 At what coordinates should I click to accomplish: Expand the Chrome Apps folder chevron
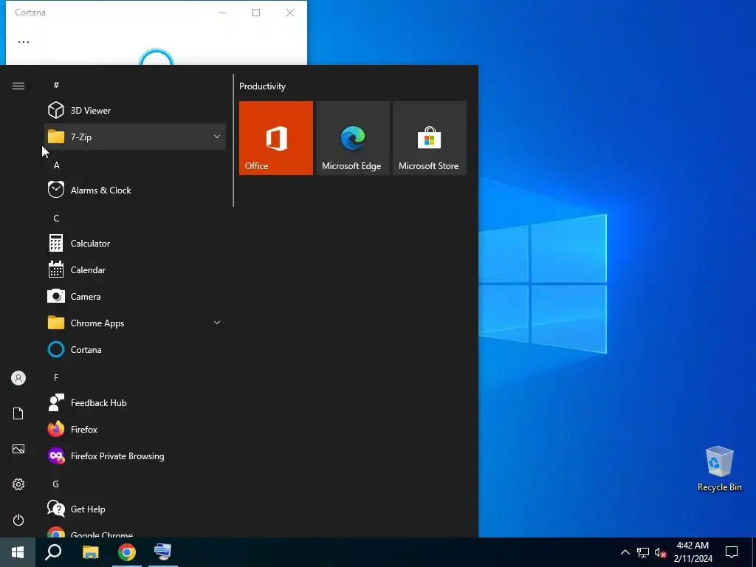tap(217, 323)
